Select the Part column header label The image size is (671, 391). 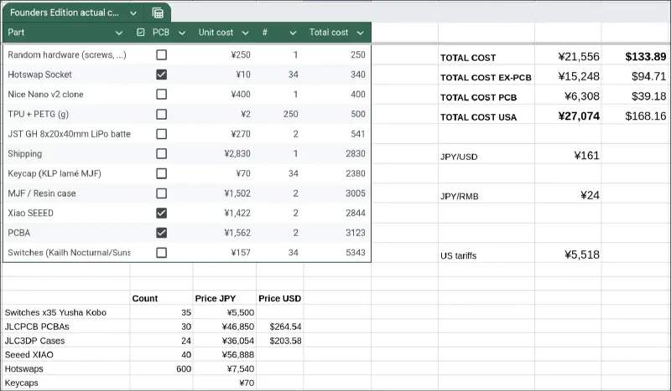click(16, 33)
